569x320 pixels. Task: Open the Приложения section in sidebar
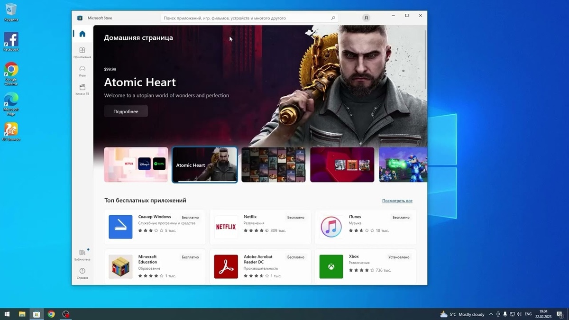tap(82, 53)
